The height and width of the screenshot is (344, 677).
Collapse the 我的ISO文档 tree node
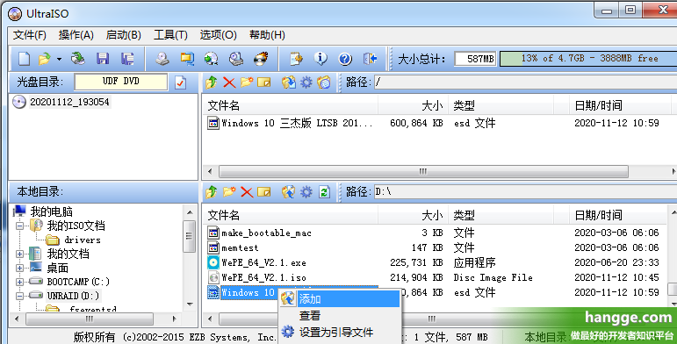pos(20,226)
